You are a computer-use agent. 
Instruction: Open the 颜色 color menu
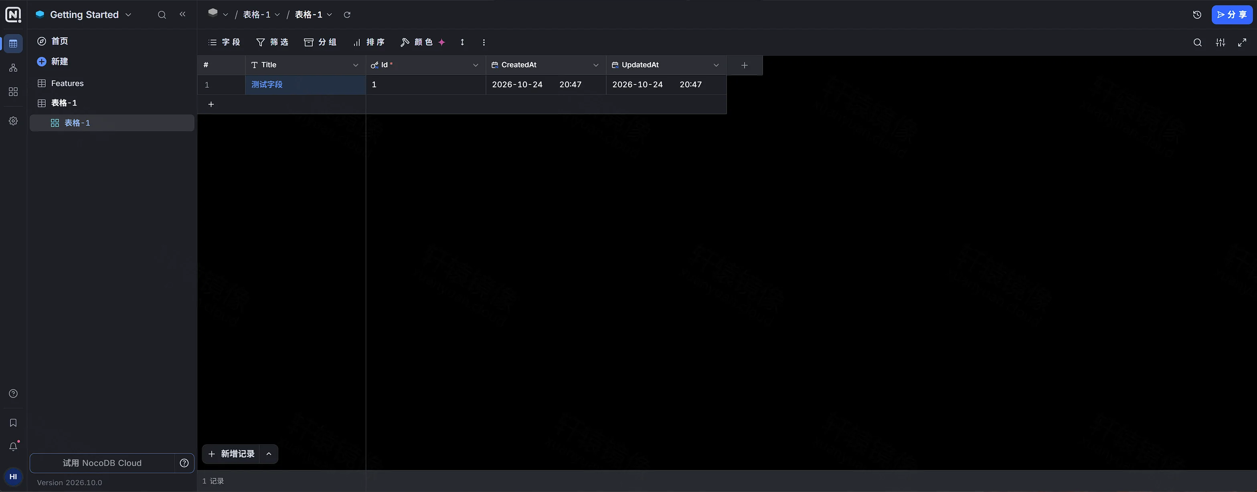[422, 42]
